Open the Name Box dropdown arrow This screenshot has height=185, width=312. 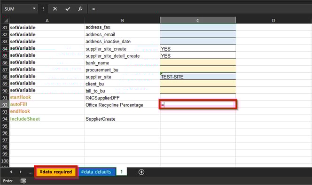point(34,8)
